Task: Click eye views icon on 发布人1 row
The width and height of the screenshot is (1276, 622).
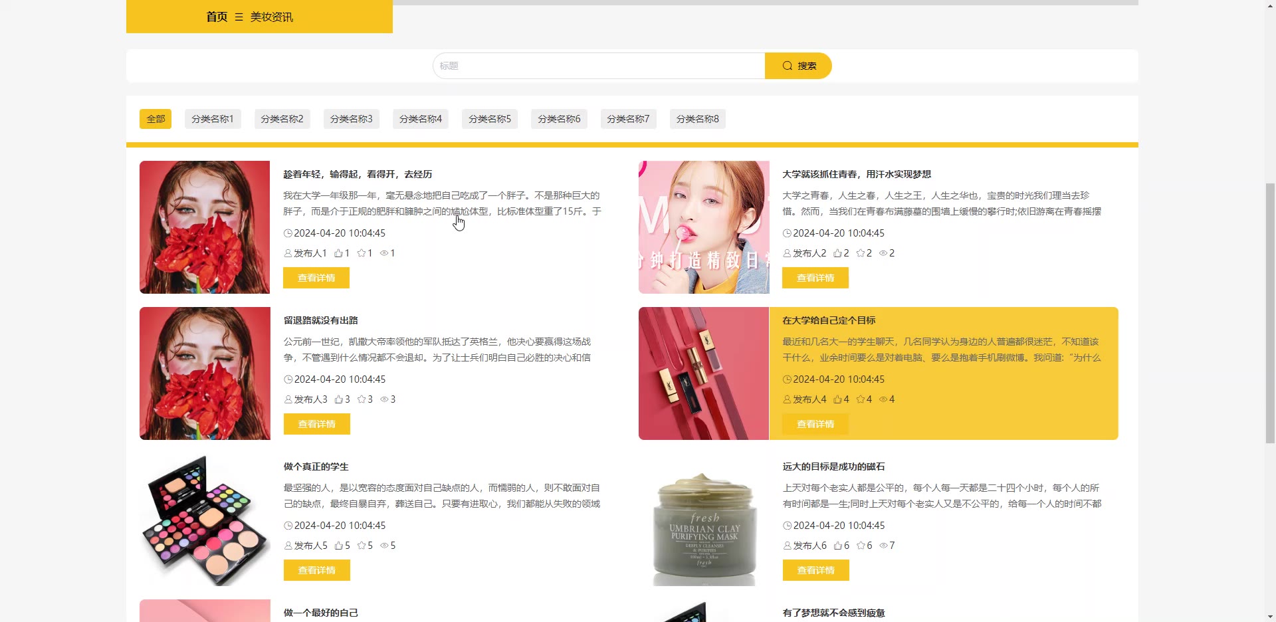Action: [384, 253]
